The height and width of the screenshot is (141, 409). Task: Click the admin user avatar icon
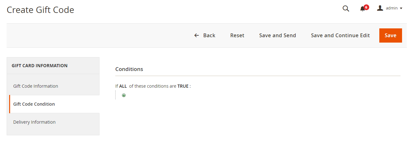[x=380, y=8]
